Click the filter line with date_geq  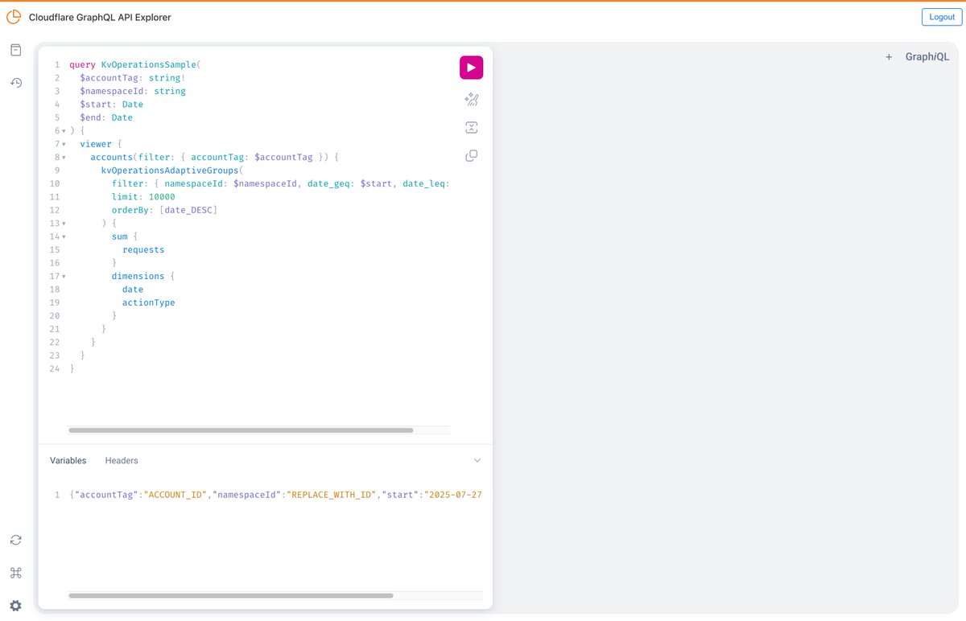281,183
